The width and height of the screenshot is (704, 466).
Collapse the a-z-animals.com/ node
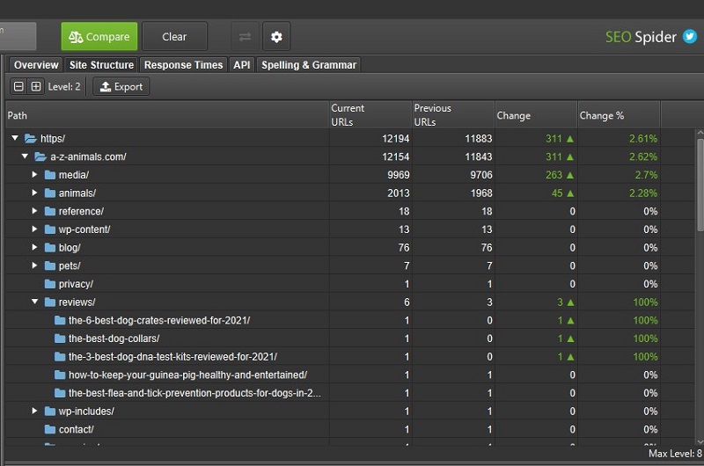click(25, 157)
